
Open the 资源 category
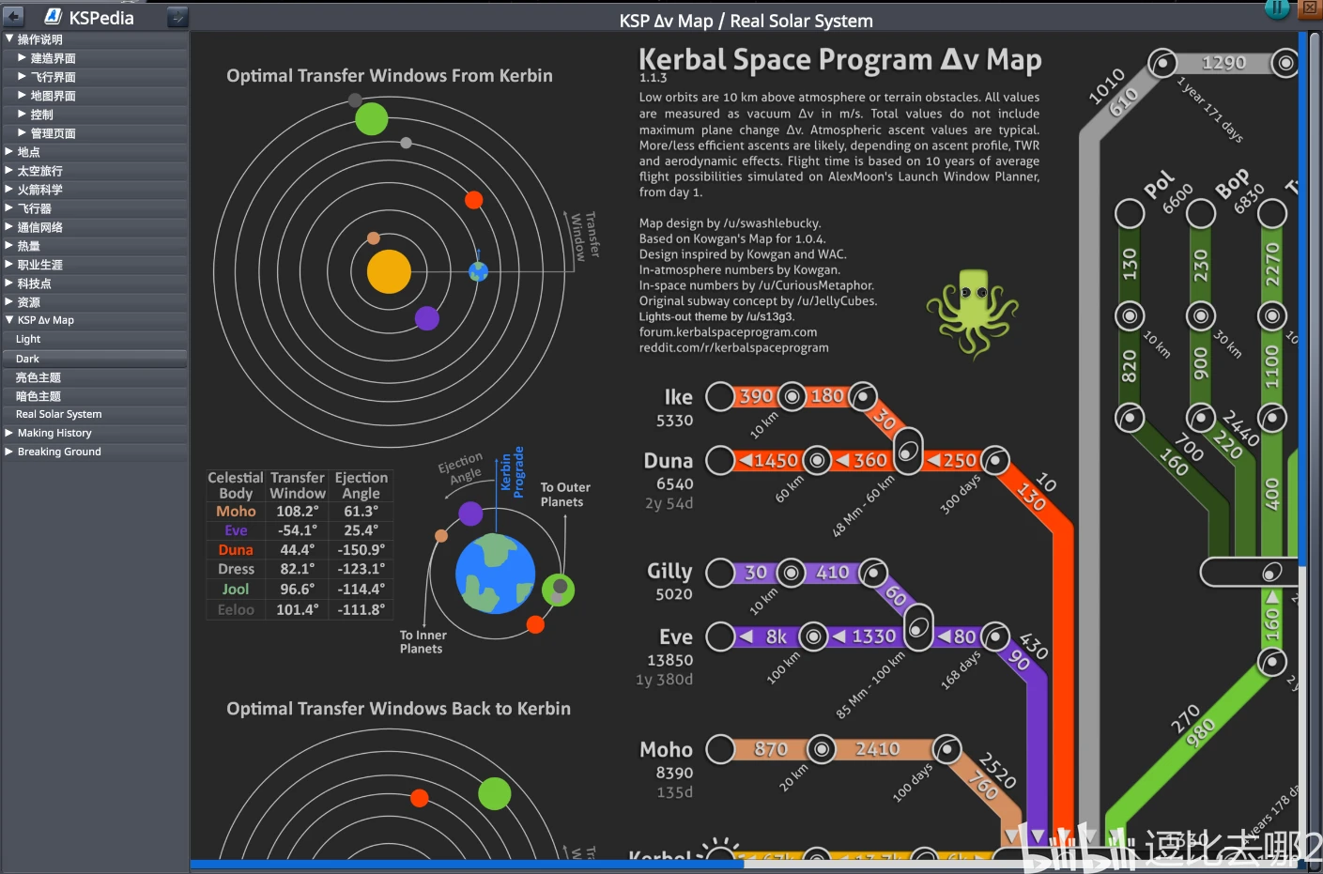(x=95, y=302)
